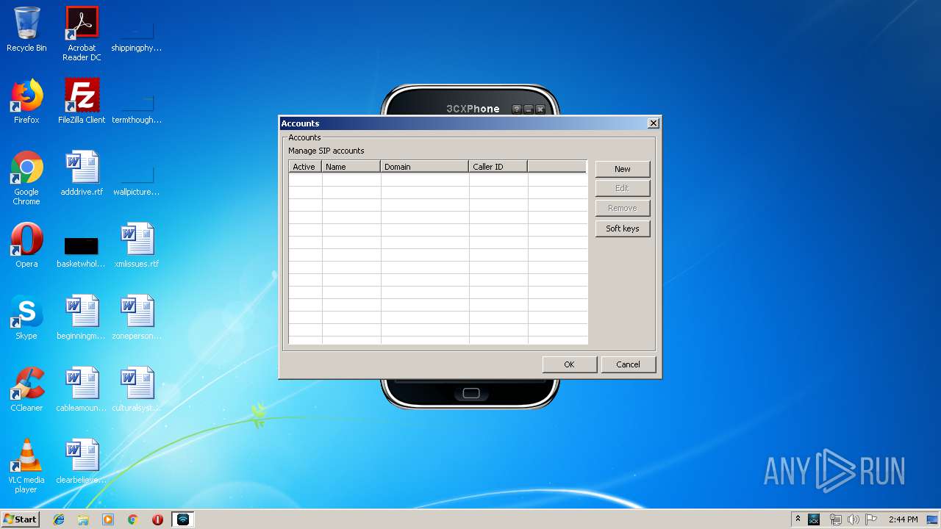The image size is (941, 529).
Task: Close the 3CXPhone softphone window
Action: click(540, 109)
